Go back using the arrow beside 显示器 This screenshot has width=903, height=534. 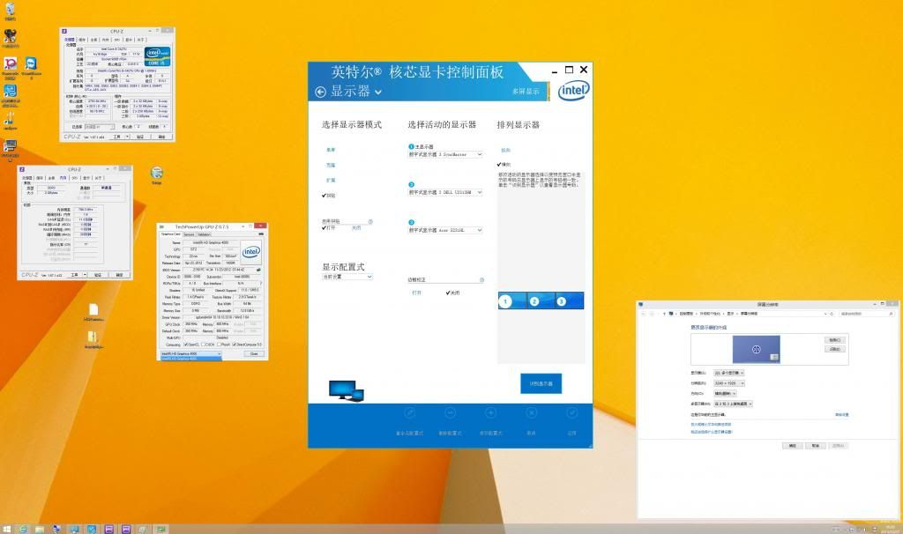[321, 92]
